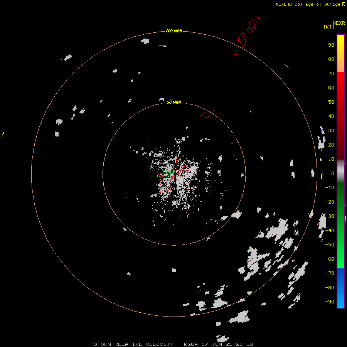Pick the gray zero band of the velocity scale
Screen dimensions: 347x347
point(340,171)
